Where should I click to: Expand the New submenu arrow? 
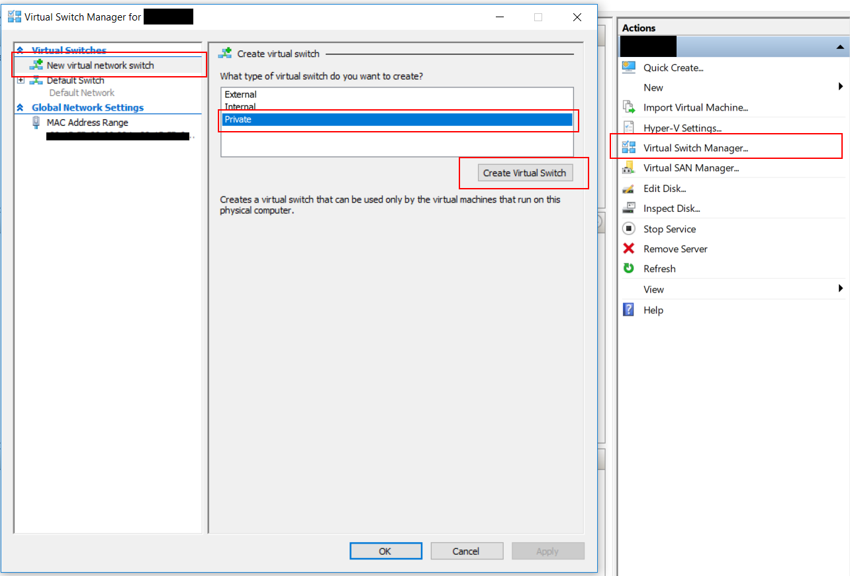click(841, 87)
